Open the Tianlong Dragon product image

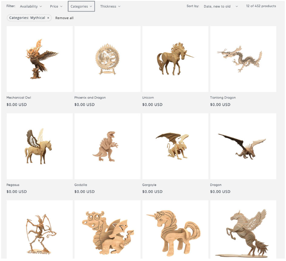[x=243, y=59]
